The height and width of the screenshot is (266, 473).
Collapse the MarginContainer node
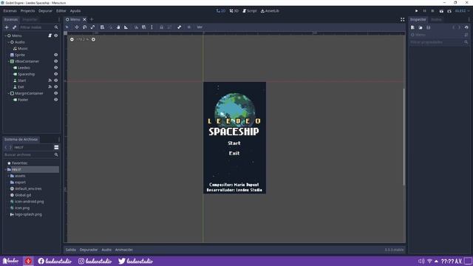[9, 93]
